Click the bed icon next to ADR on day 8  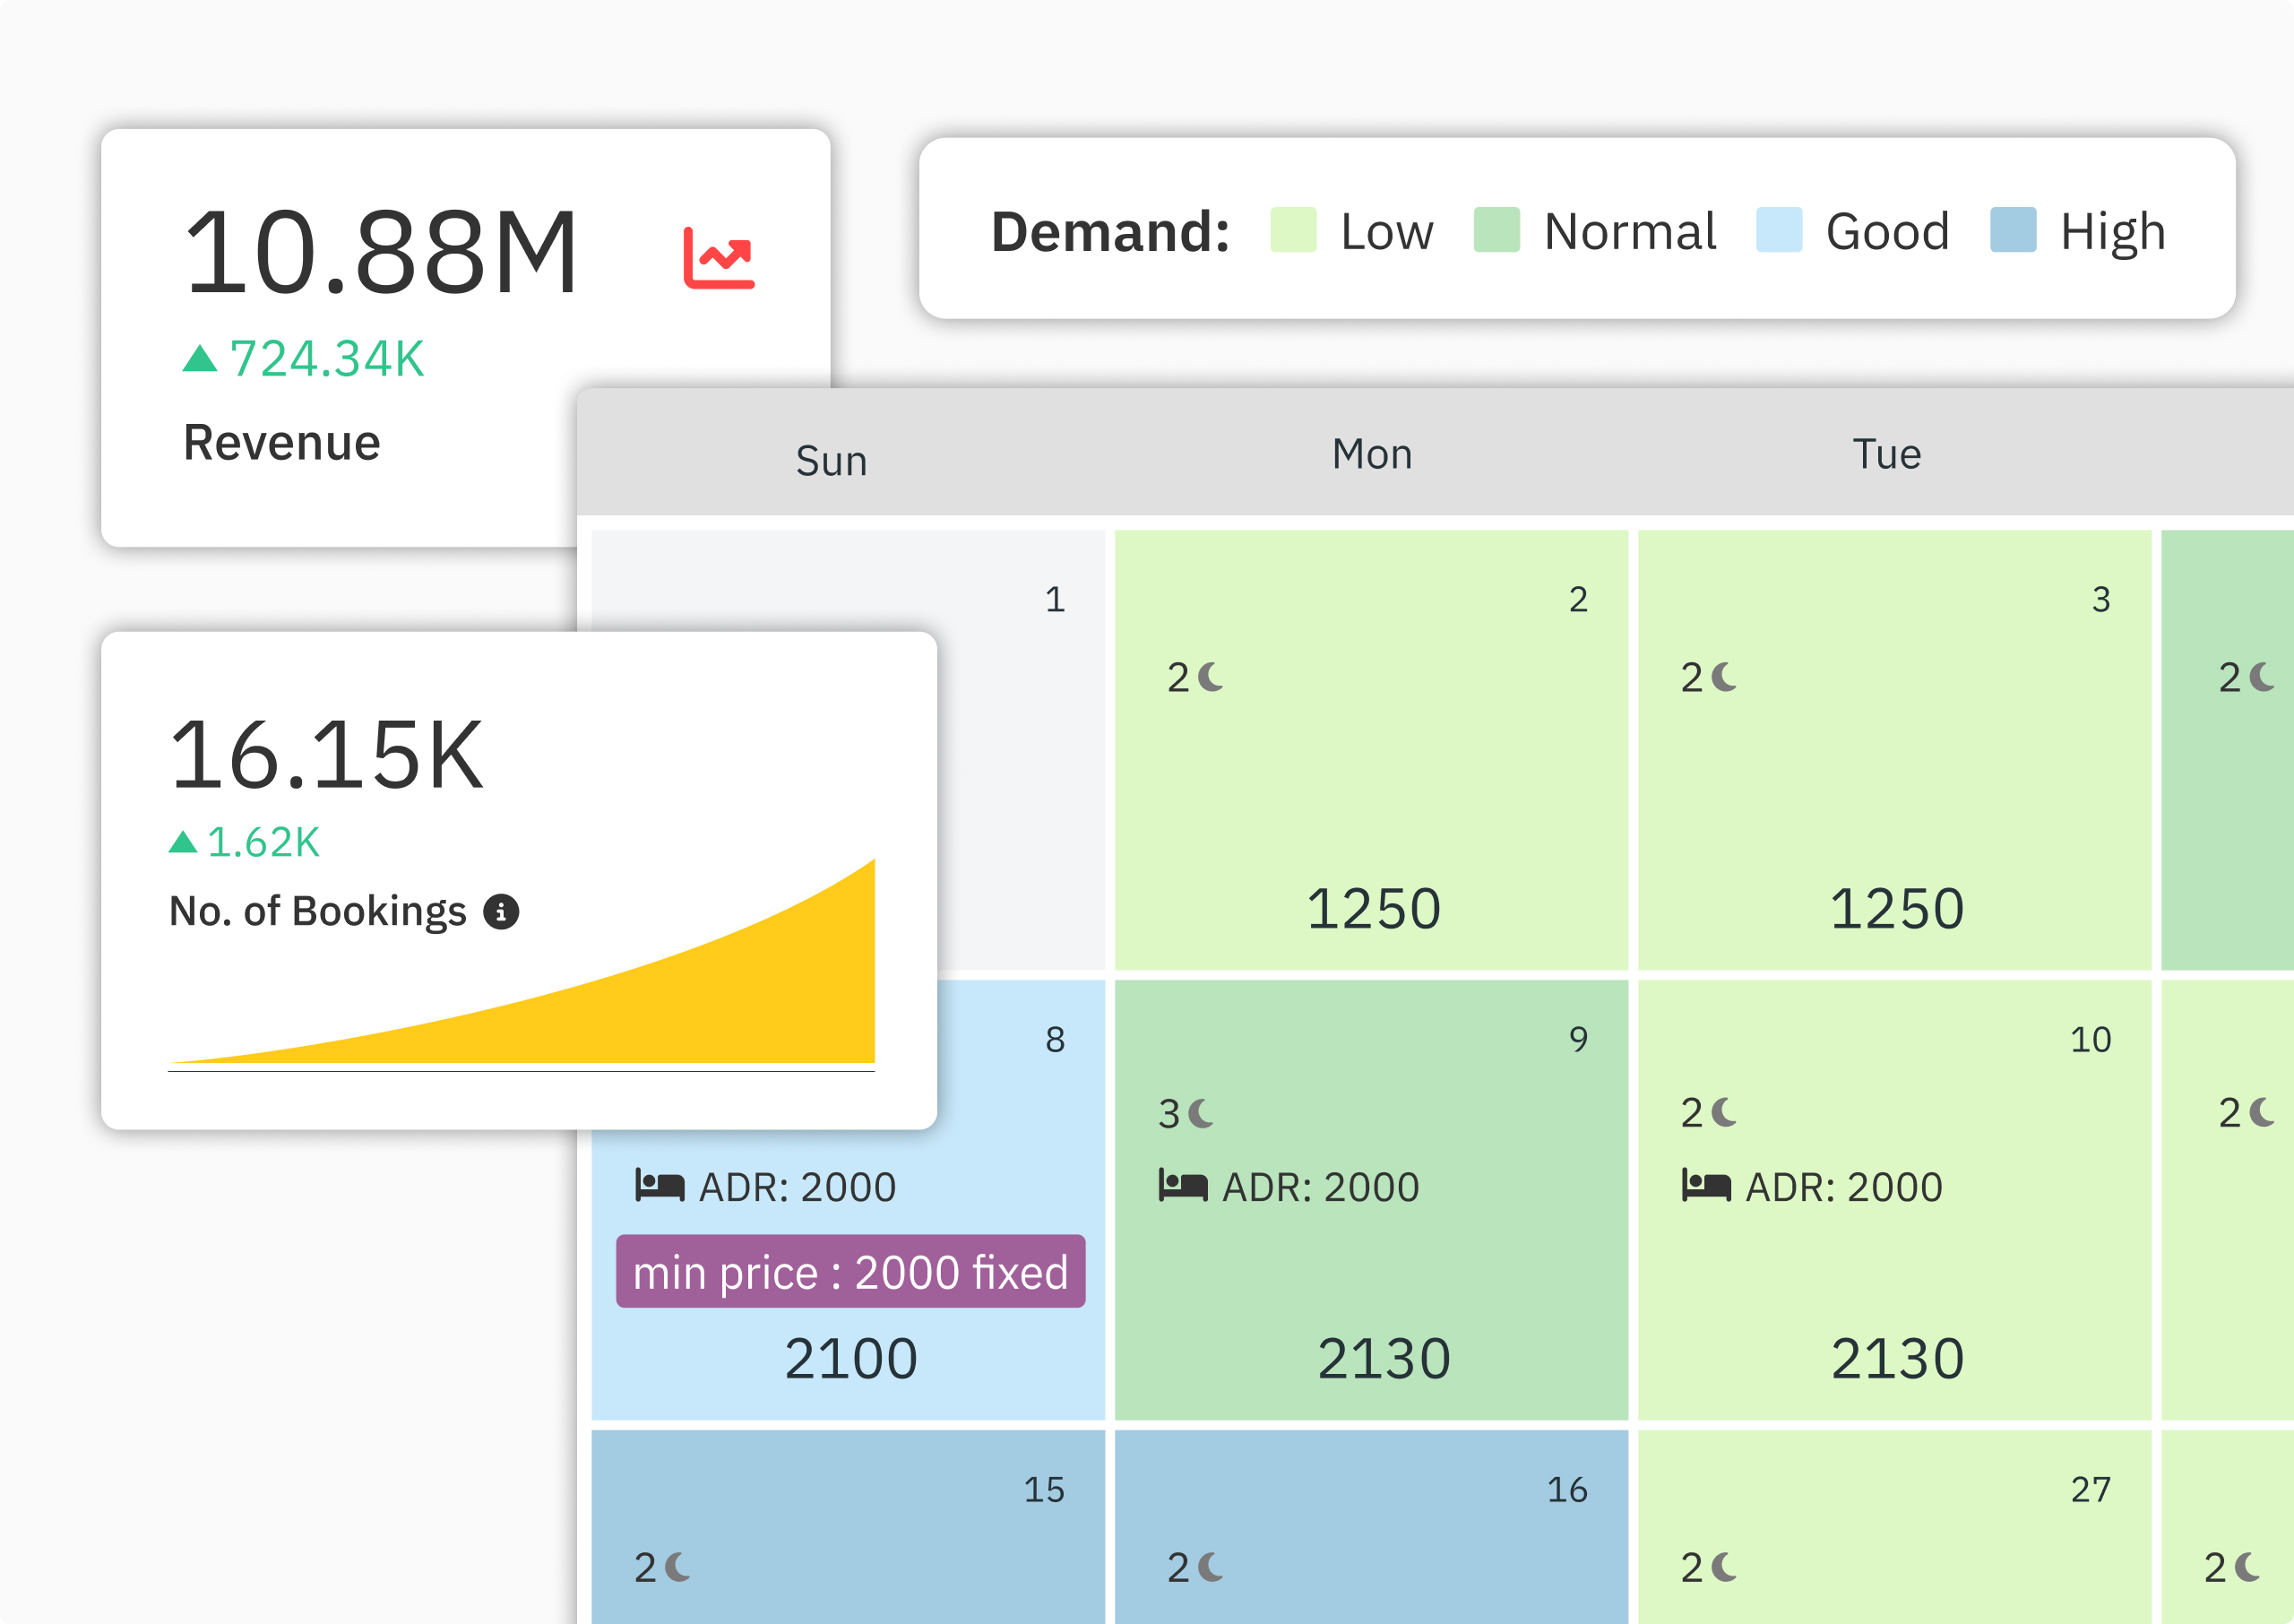pos(660,1186)
